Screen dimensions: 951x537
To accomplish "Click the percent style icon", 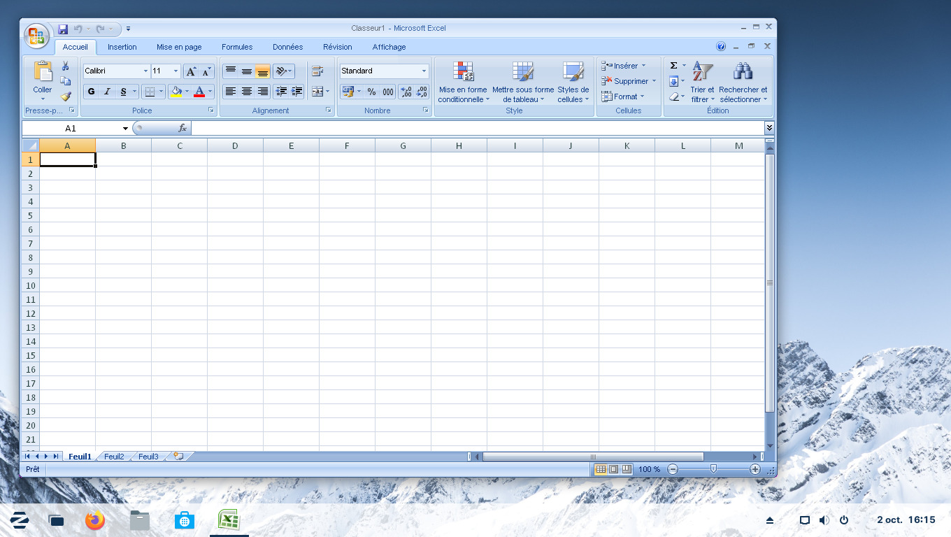I will pos(371,92).
